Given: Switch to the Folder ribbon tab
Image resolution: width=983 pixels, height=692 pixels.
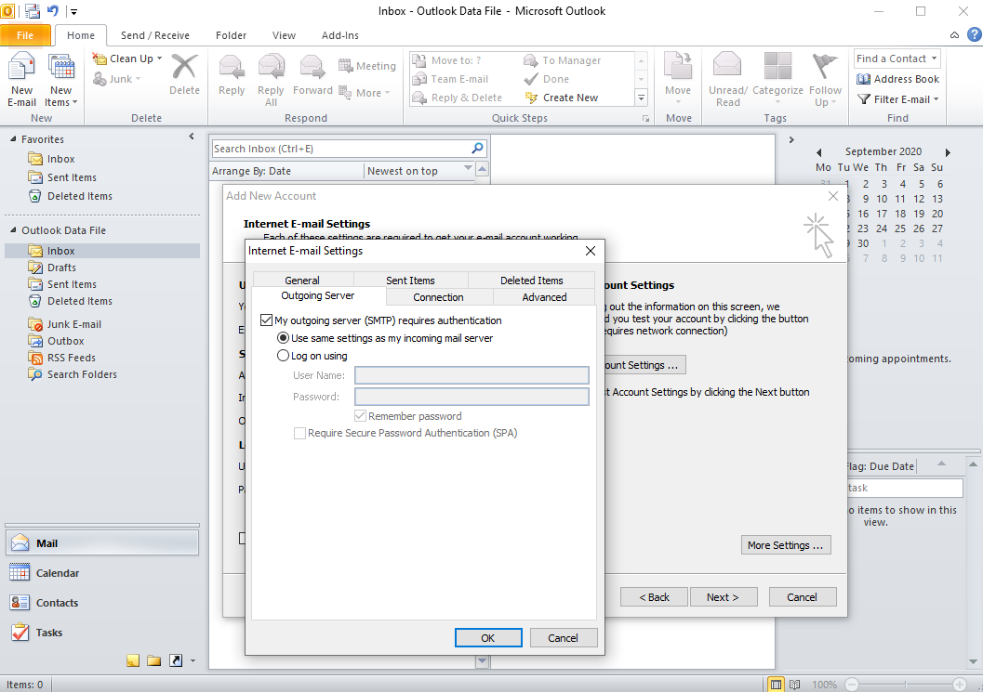Looking at the screenshot, I should click(231, 35).
